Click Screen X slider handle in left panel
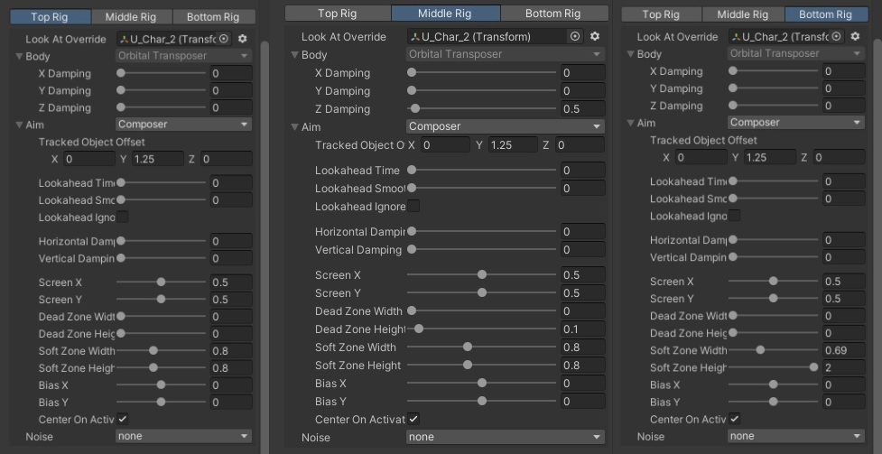 coord(161,283)
